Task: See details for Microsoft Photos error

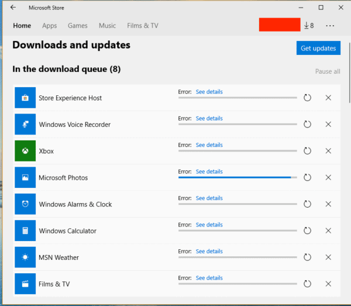Action: (x=209, y=171)
